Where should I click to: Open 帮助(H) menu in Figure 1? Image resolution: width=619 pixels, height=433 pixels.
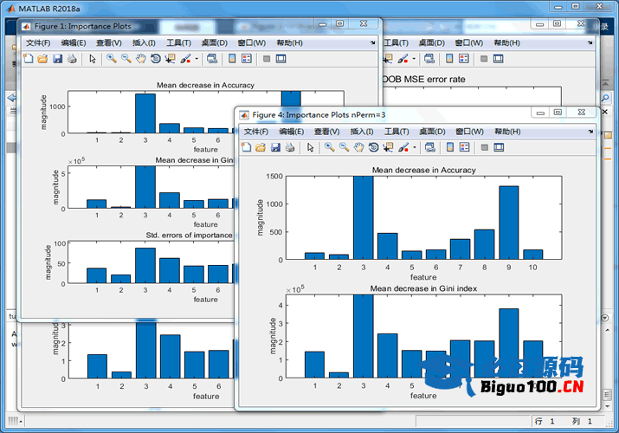tap(289, 42)
